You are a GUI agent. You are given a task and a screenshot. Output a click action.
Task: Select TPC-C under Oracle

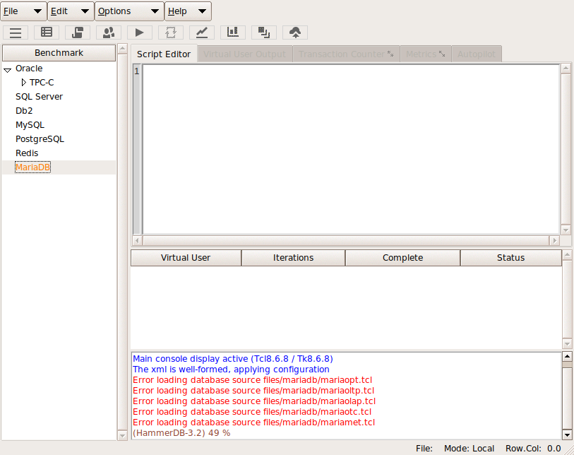tap(42, 83)
